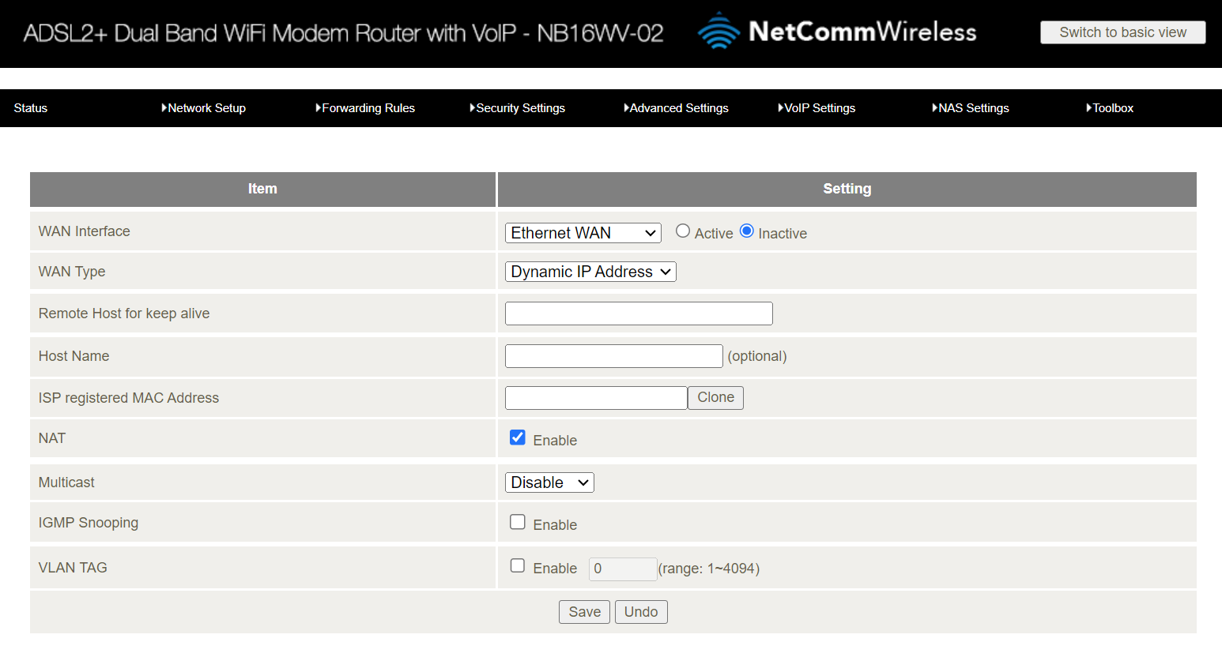Click the NetComm Wireless logo
The height and width of the screenshot is (657, 1222).
point(837,32)
